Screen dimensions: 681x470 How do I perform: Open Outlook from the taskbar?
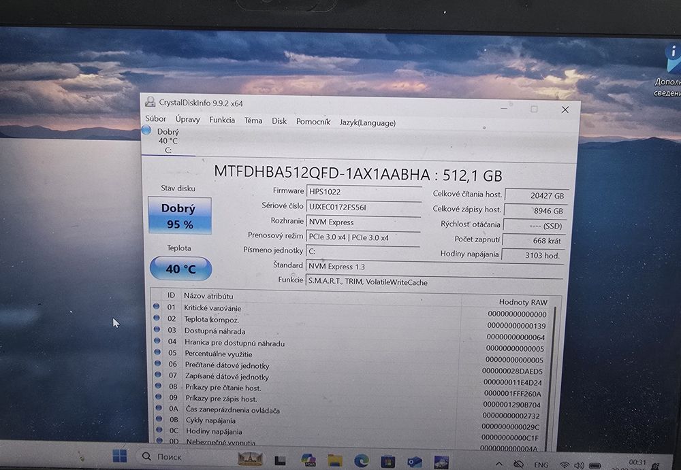coord(414,461)
